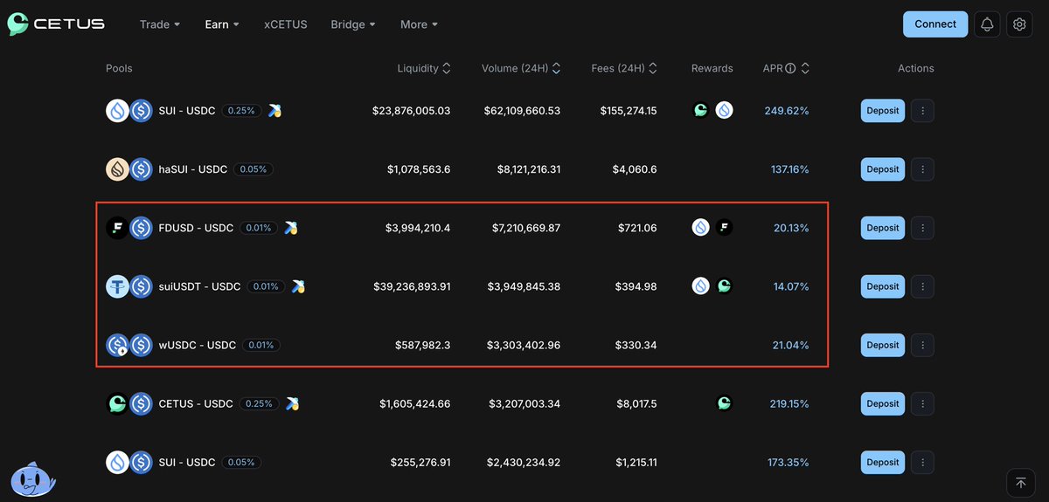Open the three-dot menu for wUSDC - USDC pool

click(922, 345)
